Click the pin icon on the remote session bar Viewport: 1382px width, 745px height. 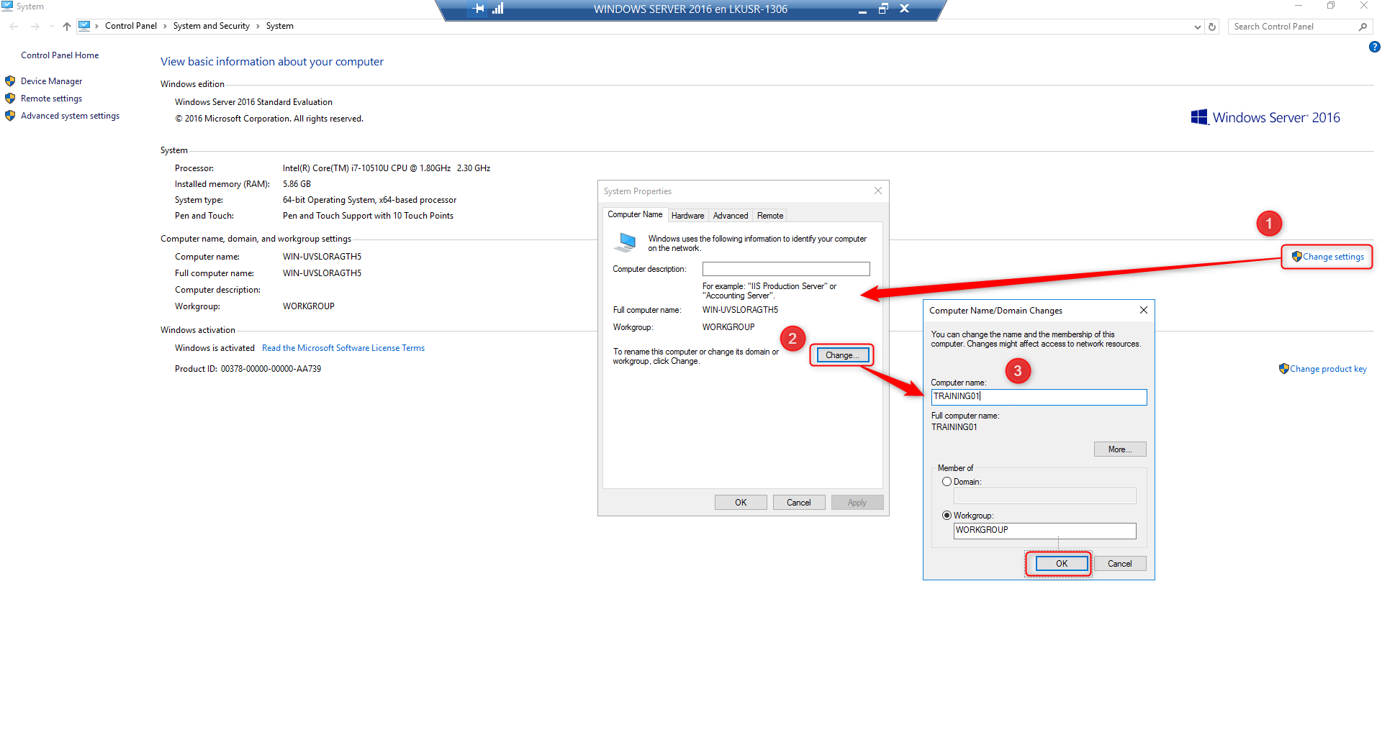point(479,9)
